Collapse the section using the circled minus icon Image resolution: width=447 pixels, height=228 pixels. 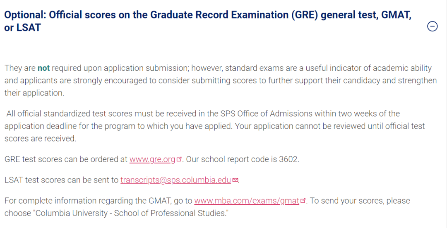(x=432, y=26)
